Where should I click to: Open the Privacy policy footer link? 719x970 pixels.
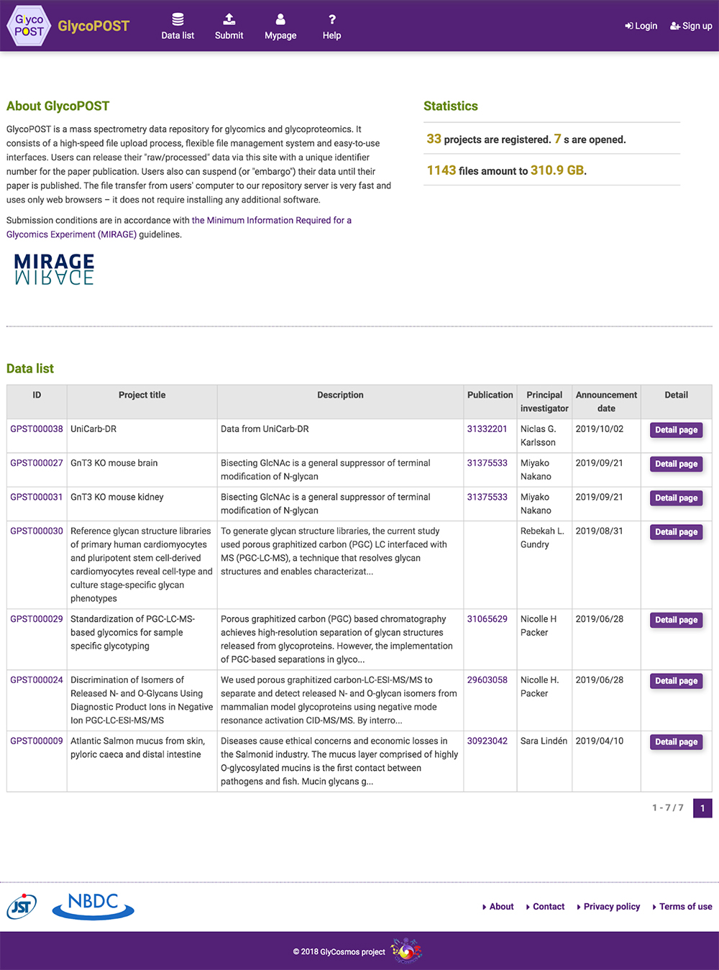click(608, 907)
